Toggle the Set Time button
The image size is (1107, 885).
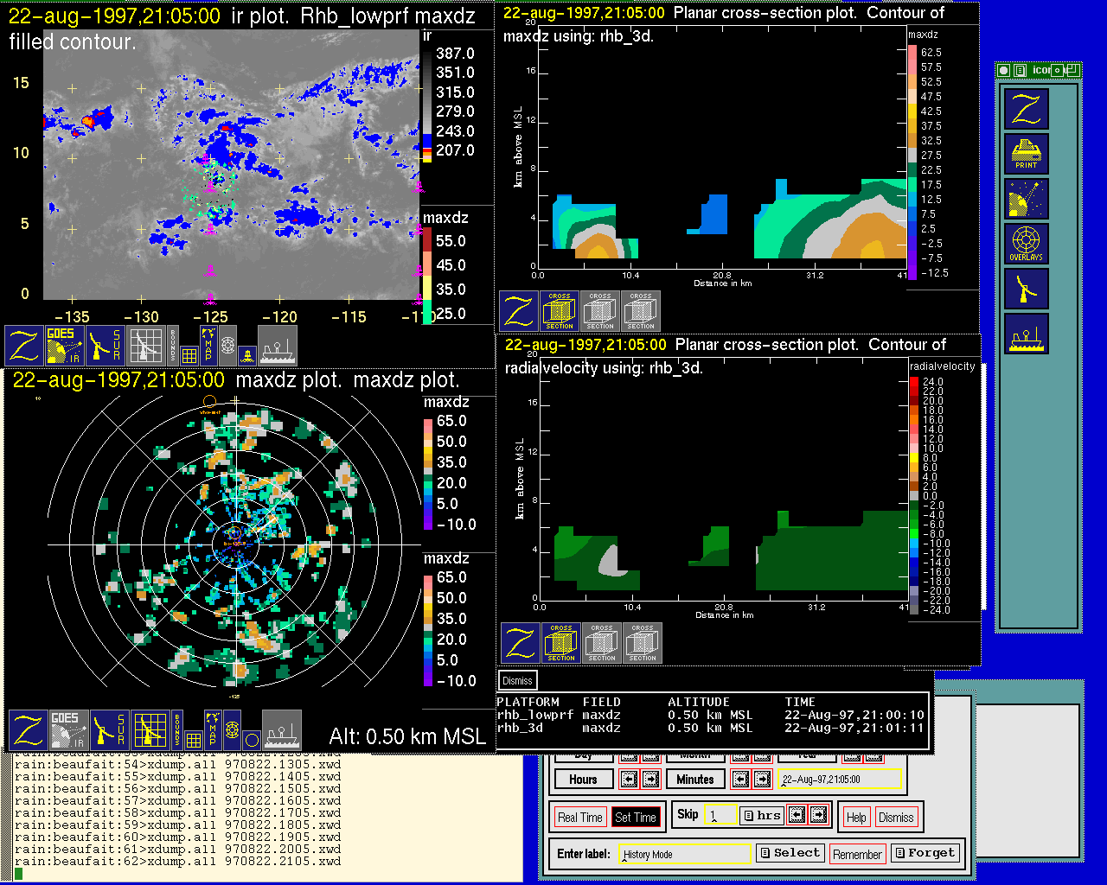tap(636, 818)
